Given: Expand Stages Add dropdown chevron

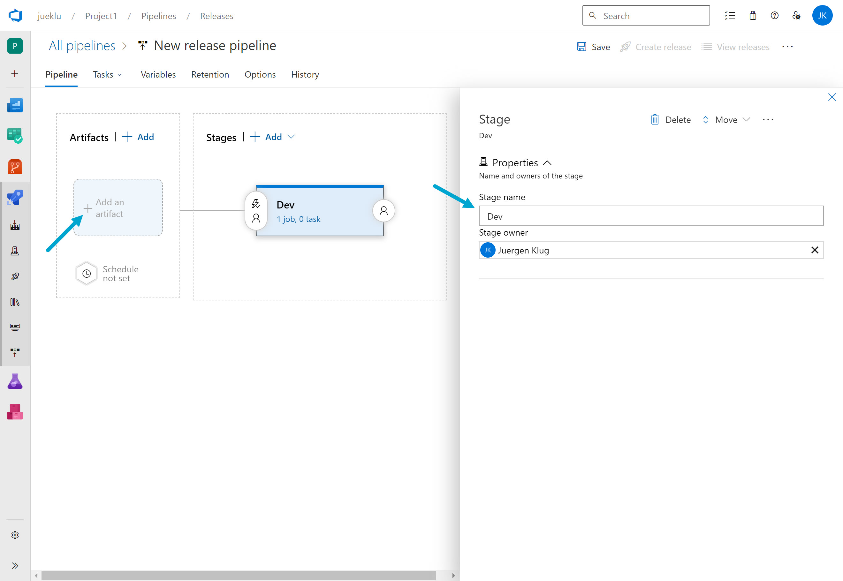Looking at the screenshot, I should [x=291, y=137].
